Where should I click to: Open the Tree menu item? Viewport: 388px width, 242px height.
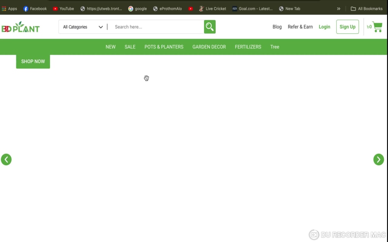point(275,47)
